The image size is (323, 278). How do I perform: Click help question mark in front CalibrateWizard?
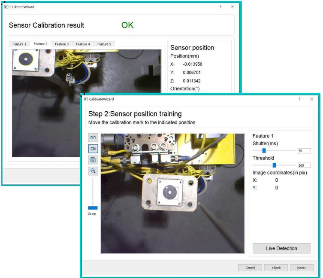(299, 99)
